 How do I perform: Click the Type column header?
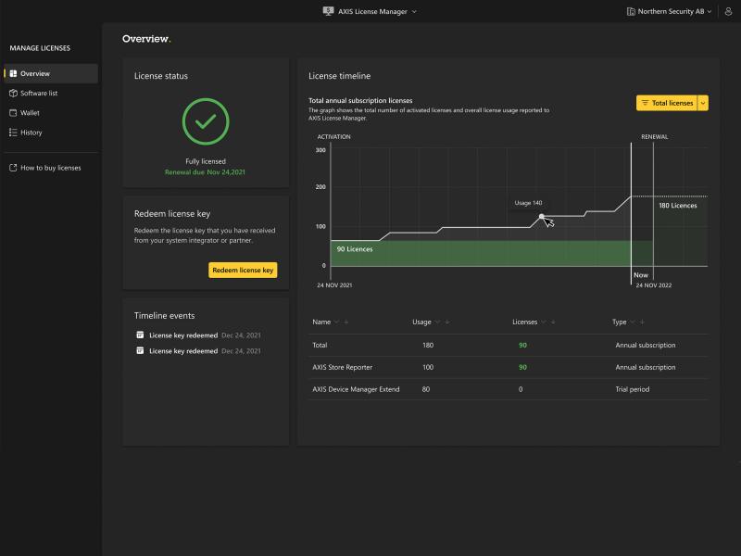coord(619,322)
